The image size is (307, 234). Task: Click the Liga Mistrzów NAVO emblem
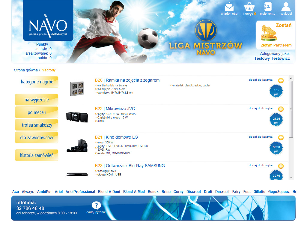pyautogui.click(x=206, y=30)
